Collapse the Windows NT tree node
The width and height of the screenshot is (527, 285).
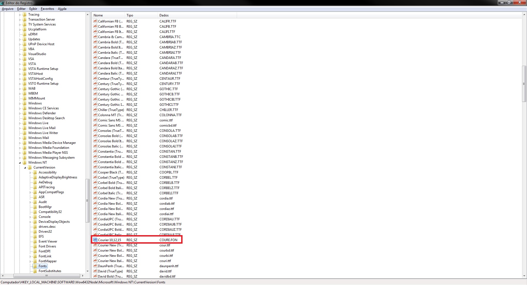20,163
